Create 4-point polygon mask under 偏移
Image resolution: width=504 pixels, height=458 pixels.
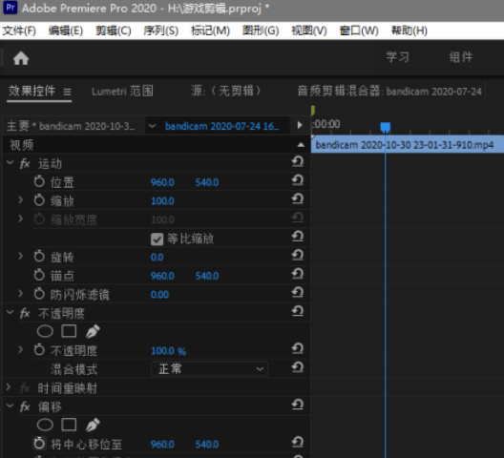click(69, 425)
